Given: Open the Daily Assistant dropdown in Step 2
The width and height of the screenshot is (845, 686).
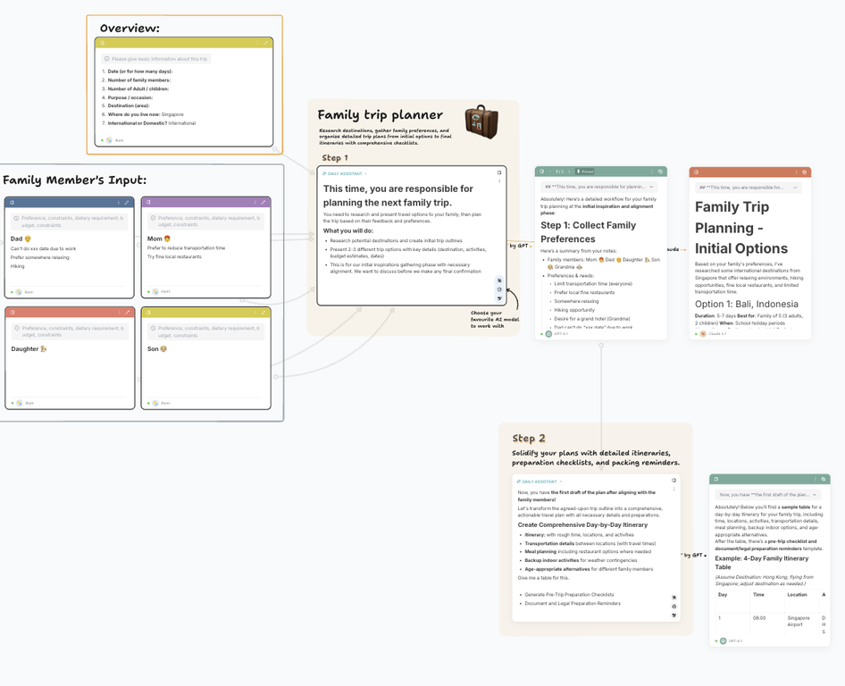Looking at the screenshot, I should coord(540,481).
